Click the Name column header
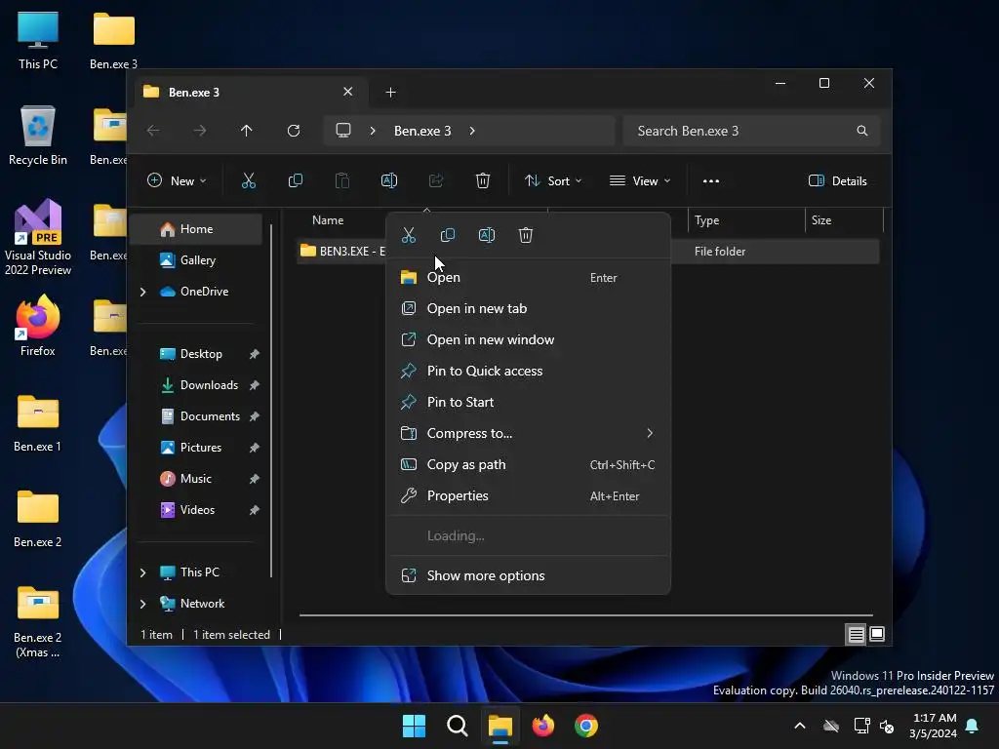 coord(328,220)
